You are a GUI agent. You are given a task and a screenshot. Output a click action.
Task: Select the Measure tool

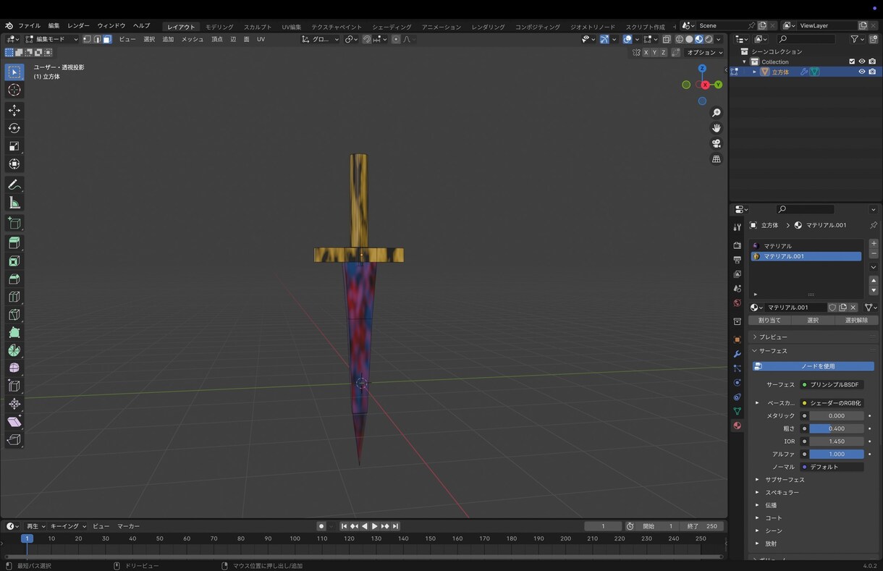[14, 203]
